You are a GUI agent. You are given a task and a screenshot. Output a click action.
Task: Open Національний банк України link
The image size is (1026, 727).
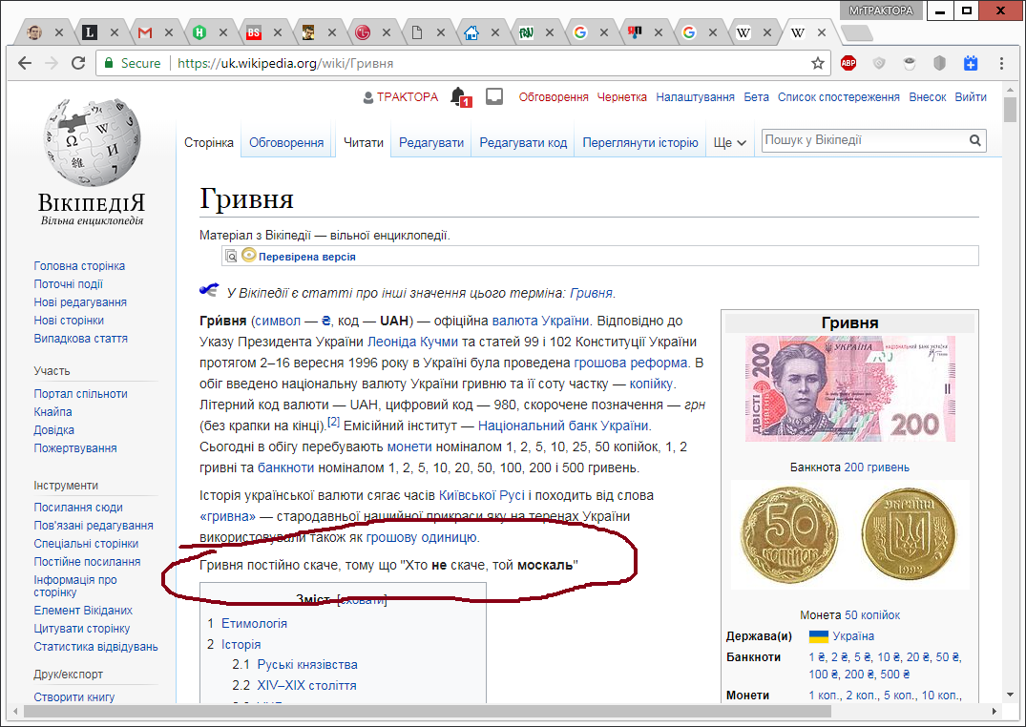563,426
